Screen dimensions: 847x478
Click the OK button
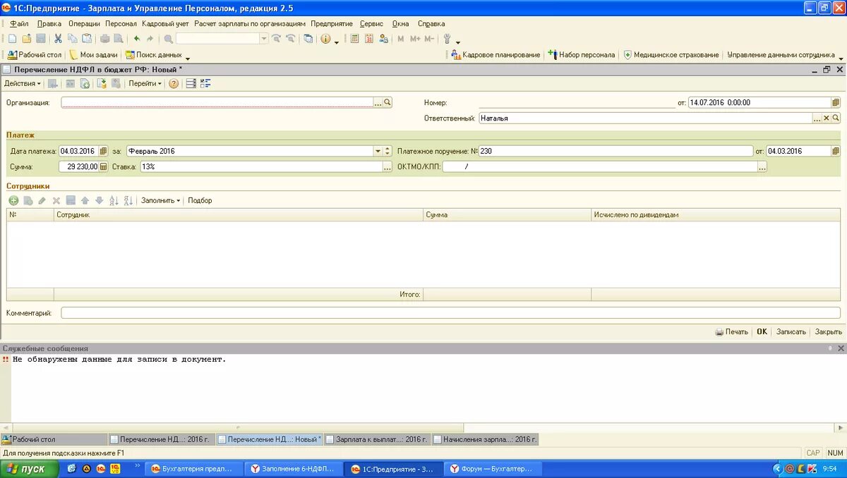[762, 331]
